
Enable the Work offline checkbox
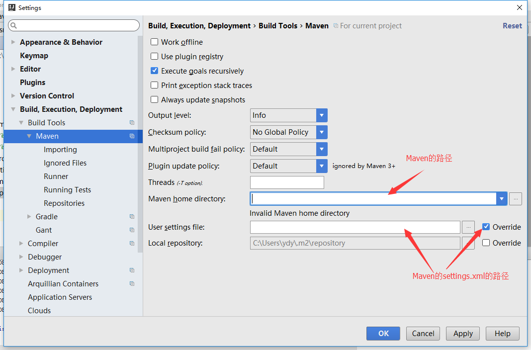pos(155,42)
